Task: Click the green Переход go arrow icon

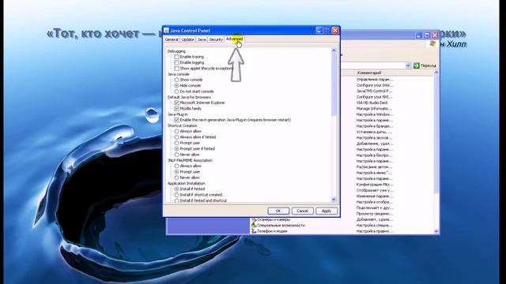Action: click(x=417, y=65)
